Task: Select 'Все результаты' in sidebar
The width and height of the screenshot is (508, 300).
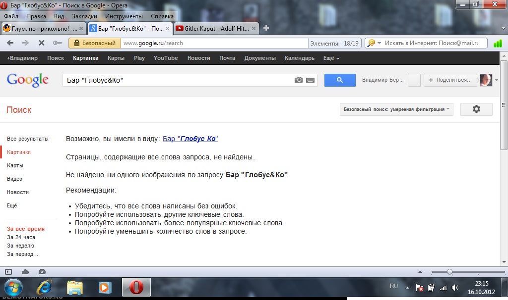Action: pos(28,139)
